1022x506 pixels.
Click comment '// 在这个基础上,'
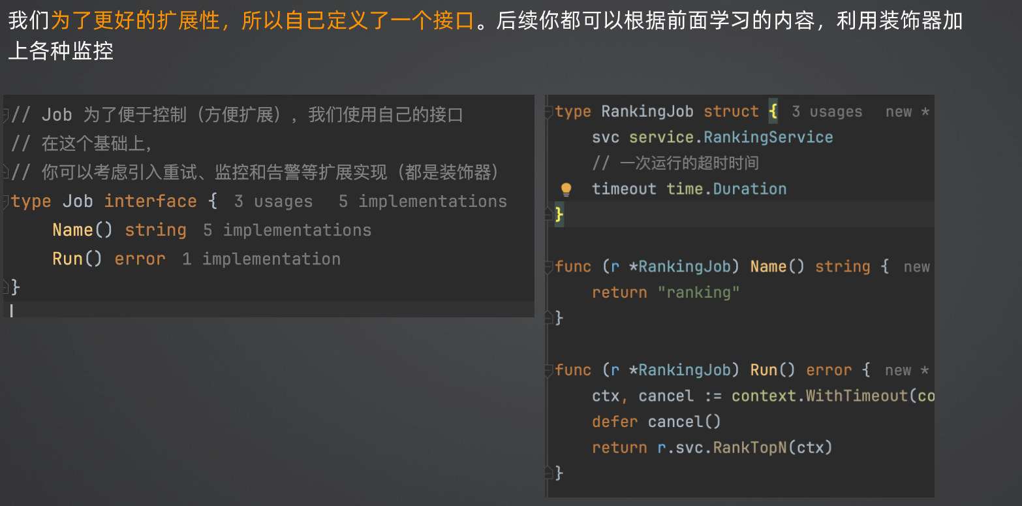(82, 144)
